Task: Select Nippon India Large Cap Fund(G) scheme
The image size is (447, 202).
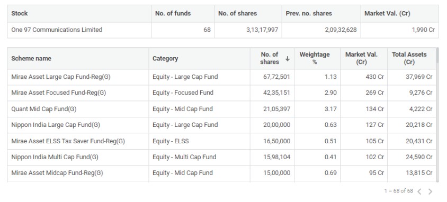Action: coord(56,125)
